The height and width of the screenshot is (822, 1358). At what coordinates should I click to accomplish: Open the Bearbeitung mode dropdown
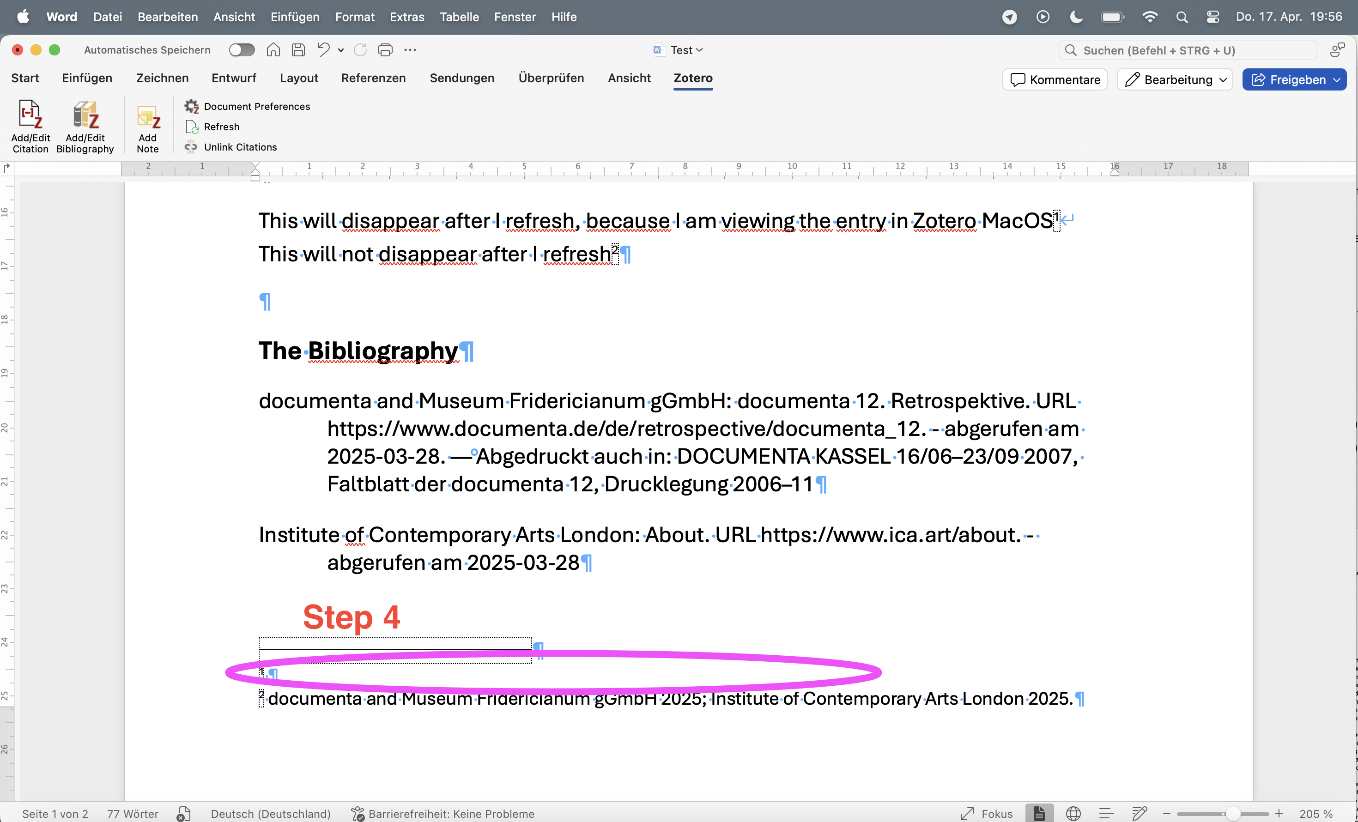click(1175, 80)
